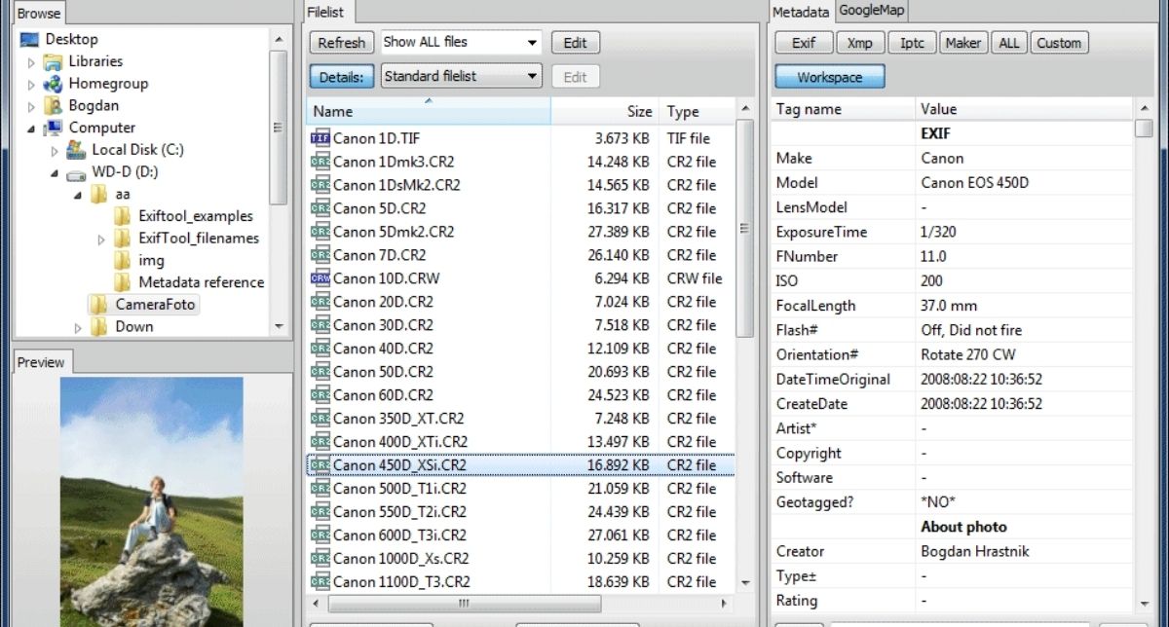The image size is (1169, 627).
Task: Select the Preview tab
Action: pyautogui.click(x=41, y=362)
